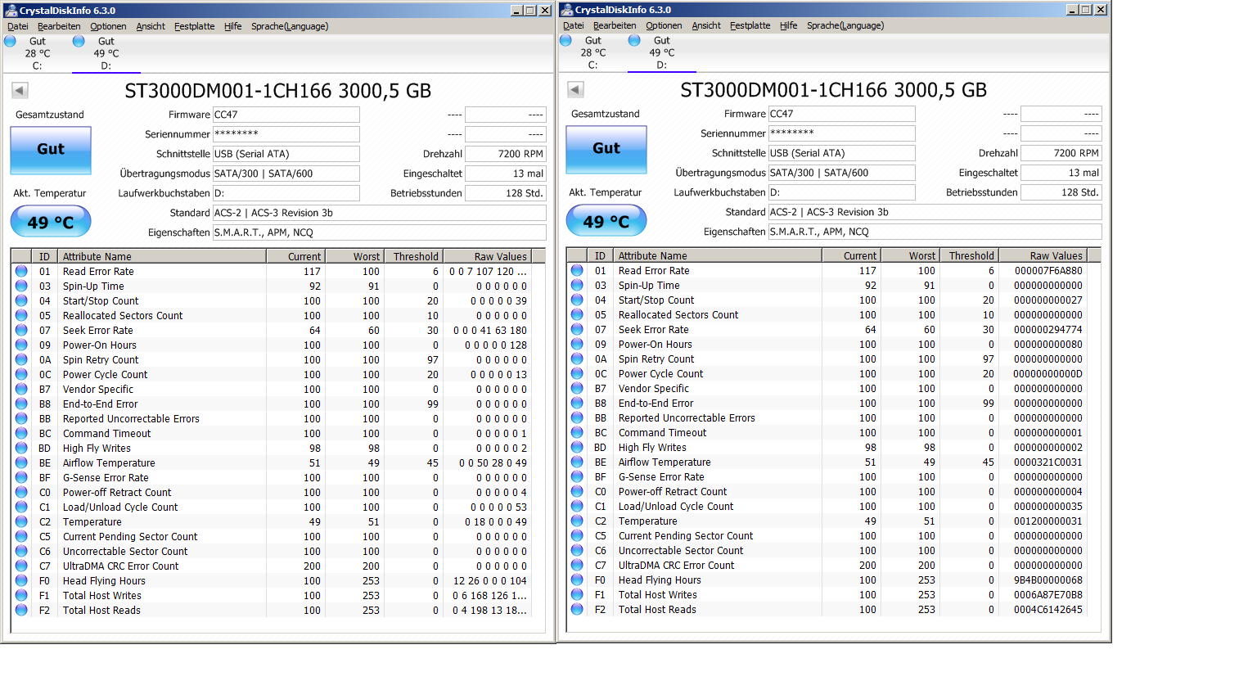1239x681 pixels.
Task: Click Firmware field CC47 in left window
Action: (286, 115)
